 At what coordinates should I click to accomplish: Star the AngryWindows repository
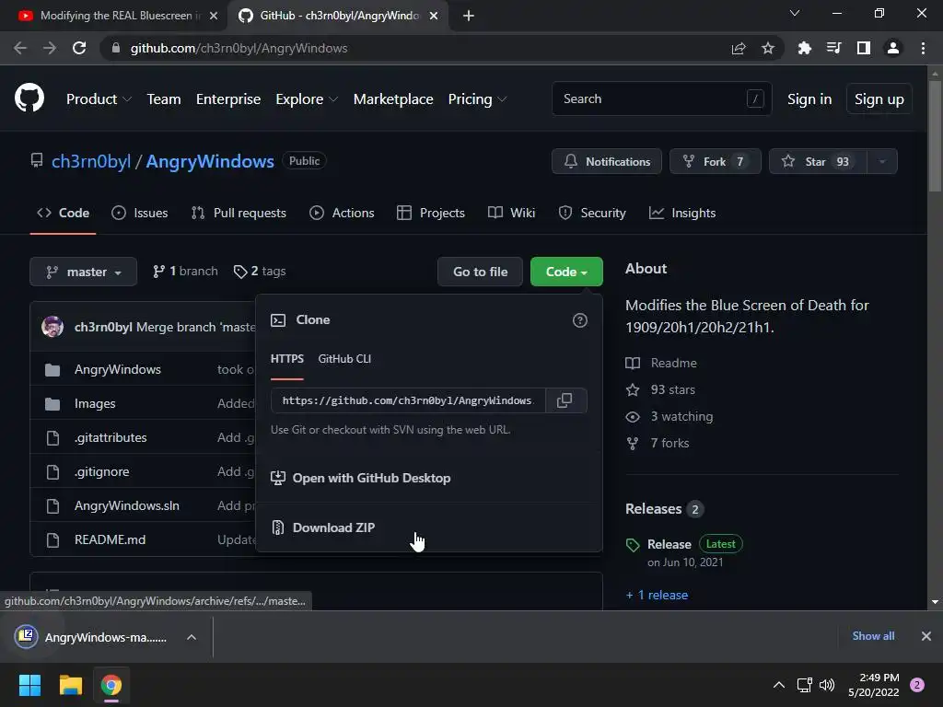[x=818, y=161]
